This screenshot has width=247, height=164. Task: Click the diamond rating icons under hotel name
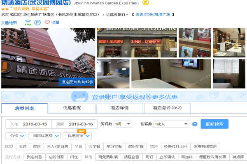coord(5,9)
